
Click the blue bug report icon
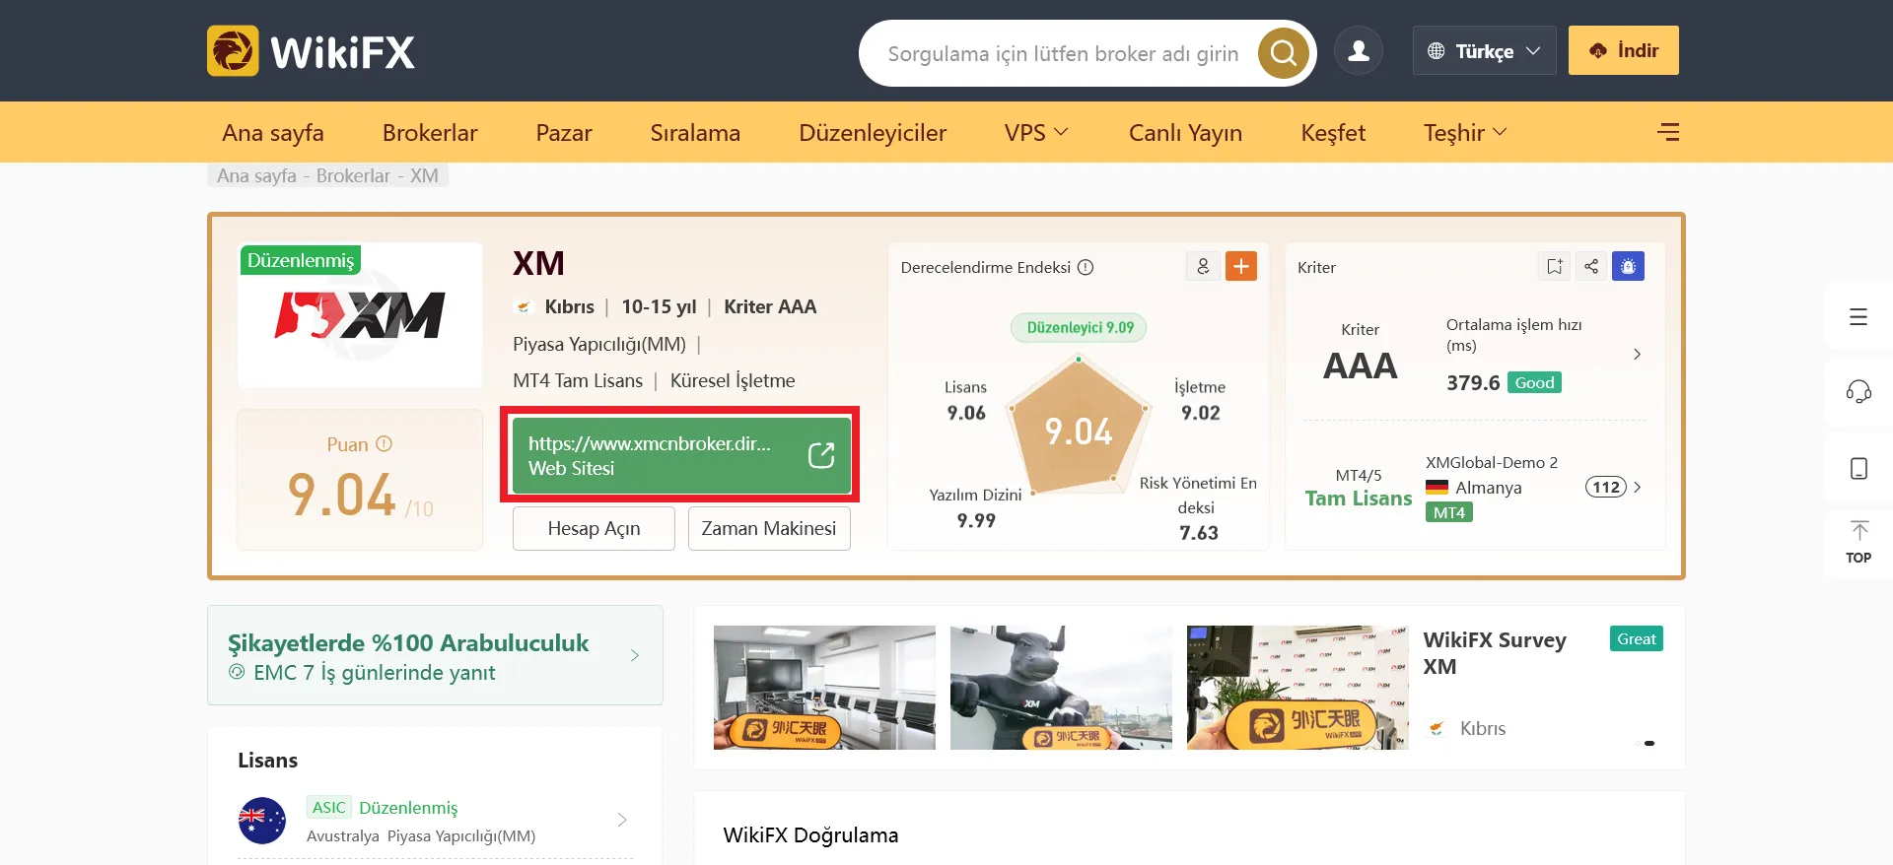point(1628,266)
